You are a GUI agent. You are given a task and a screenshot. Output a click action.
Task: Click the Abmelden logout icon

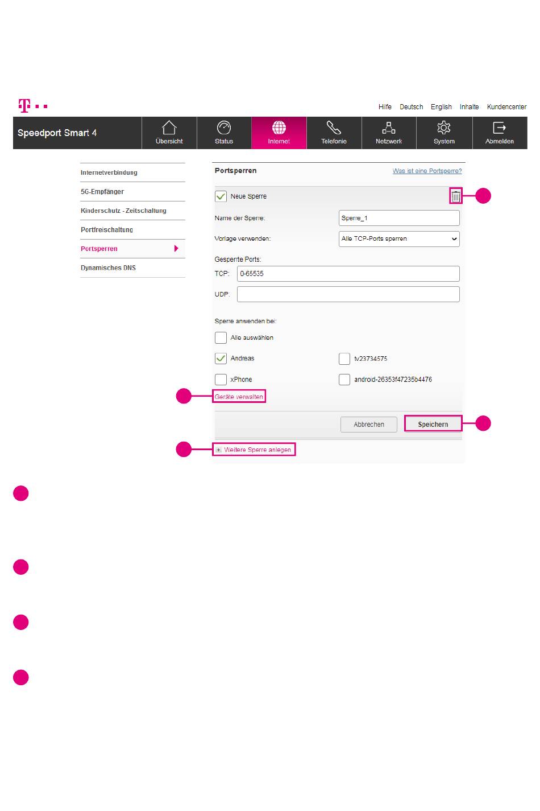click(x=499, y=127)
